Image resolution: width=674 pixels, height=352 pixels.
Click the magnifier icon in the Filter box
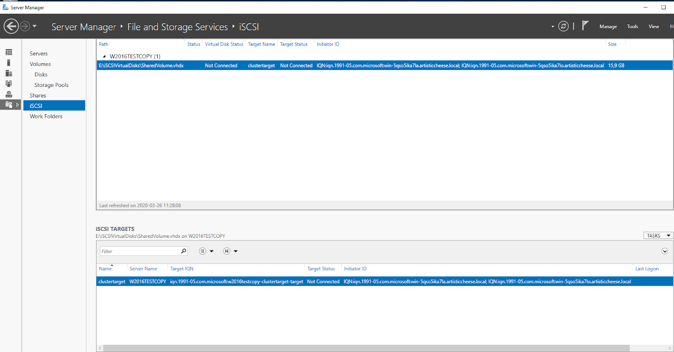[x=184, y=251]
